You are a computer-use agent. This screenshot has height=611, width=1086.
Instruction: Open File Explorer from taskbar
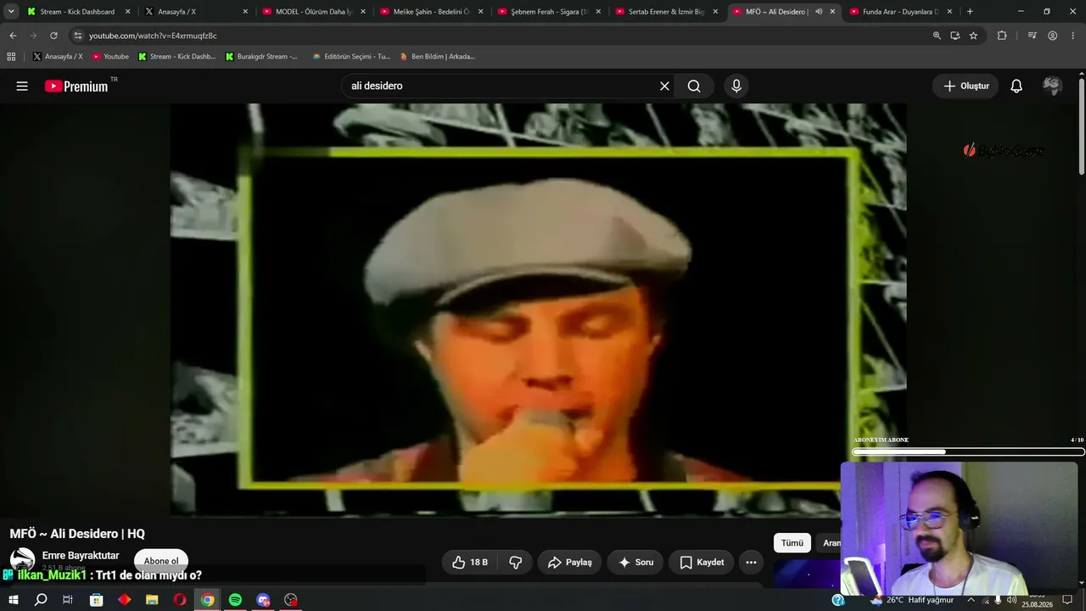pos(152,600)
